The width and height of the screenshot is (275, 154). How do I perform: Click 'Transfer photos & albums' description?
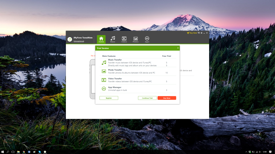[x=132, y=73]
